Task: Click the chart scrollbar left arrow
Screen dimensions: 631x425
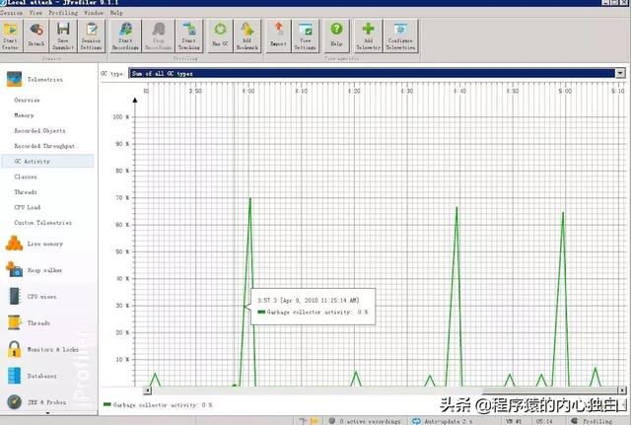Action: coord(147,390)
